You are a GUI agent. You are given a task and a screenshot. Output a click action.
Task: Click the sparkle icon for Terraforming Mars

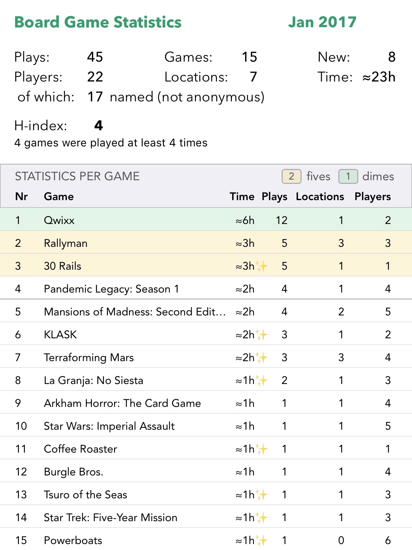[261, 357]
